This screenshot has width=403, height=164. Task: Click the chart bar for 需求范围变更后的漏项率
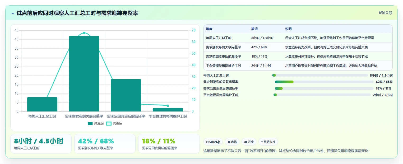click(126, 95)
